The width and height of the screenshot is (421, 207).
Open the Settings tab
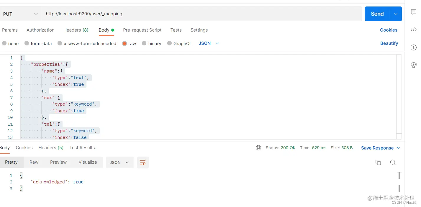(199, 30)
